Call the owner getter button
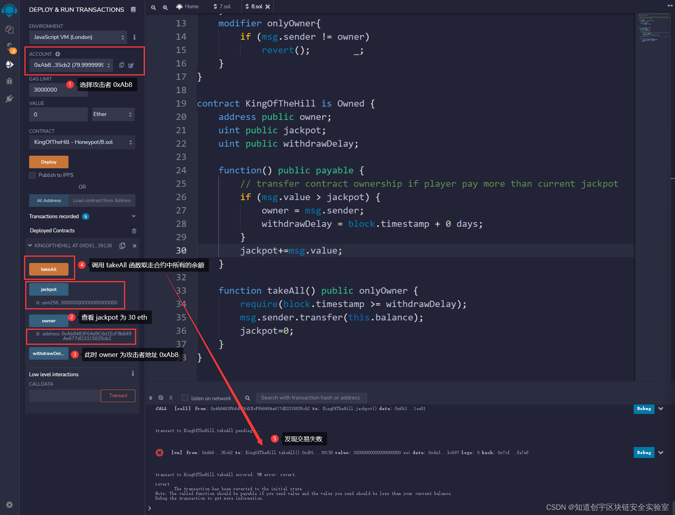Image resolution: width=675 pixels, height=515 pixels. tap(49, 321)
